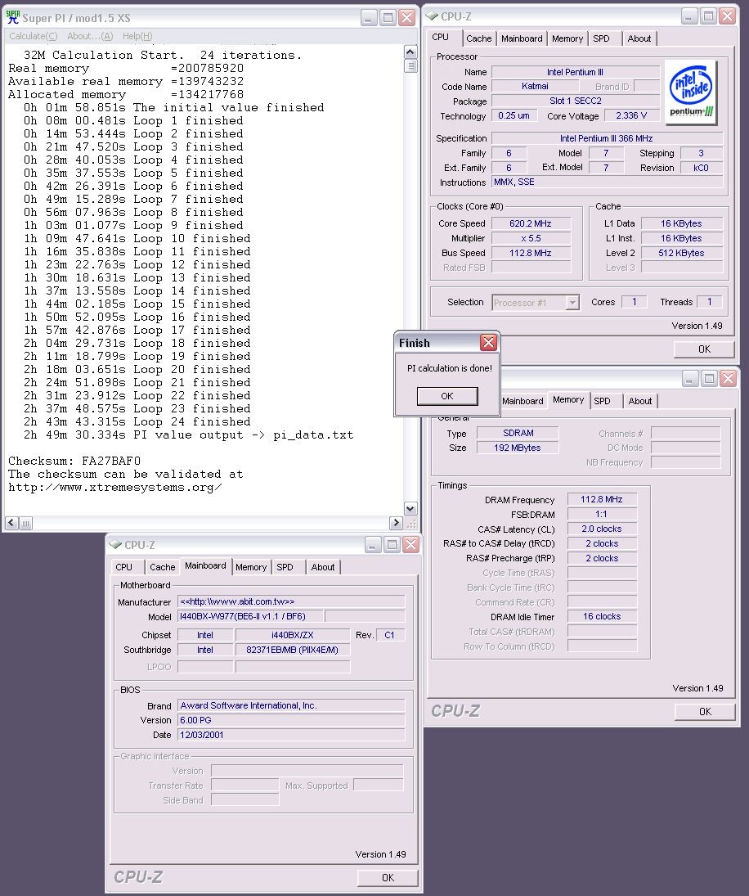Switch to Mainboard tab in top CPU-Z window
Screen dimensions: 749x896
coord(522,38)
